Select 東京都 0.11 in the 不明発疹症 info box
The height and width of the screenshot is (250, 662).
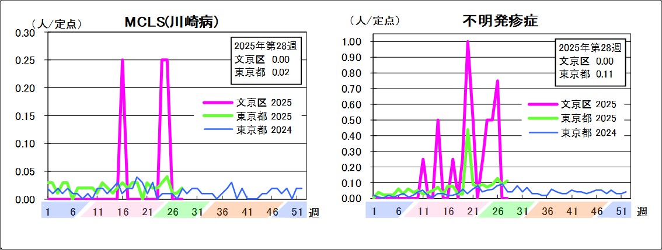(586, 74)
